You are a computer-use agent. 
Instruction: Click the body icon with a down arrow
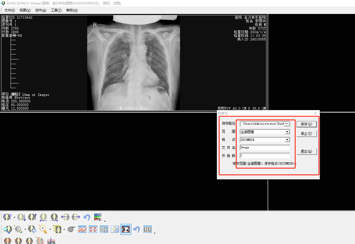point(22,217)
